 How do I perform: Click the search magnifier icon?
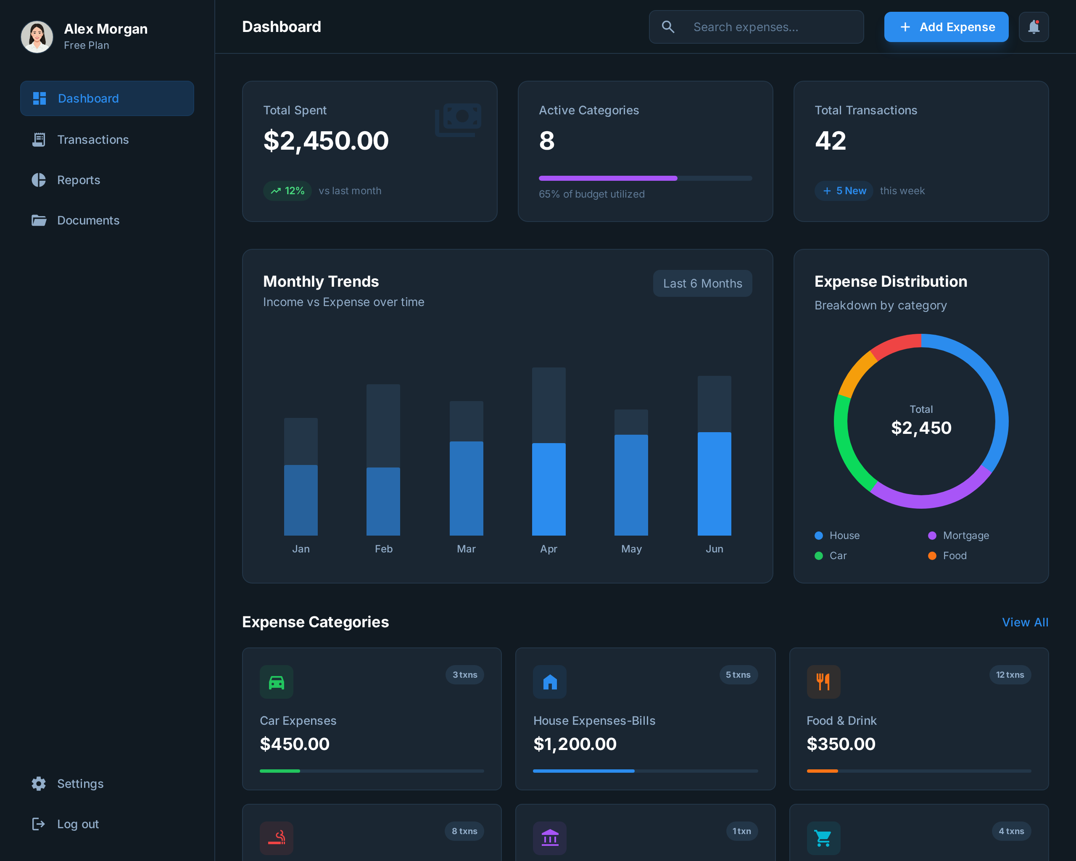click(668, 27)
